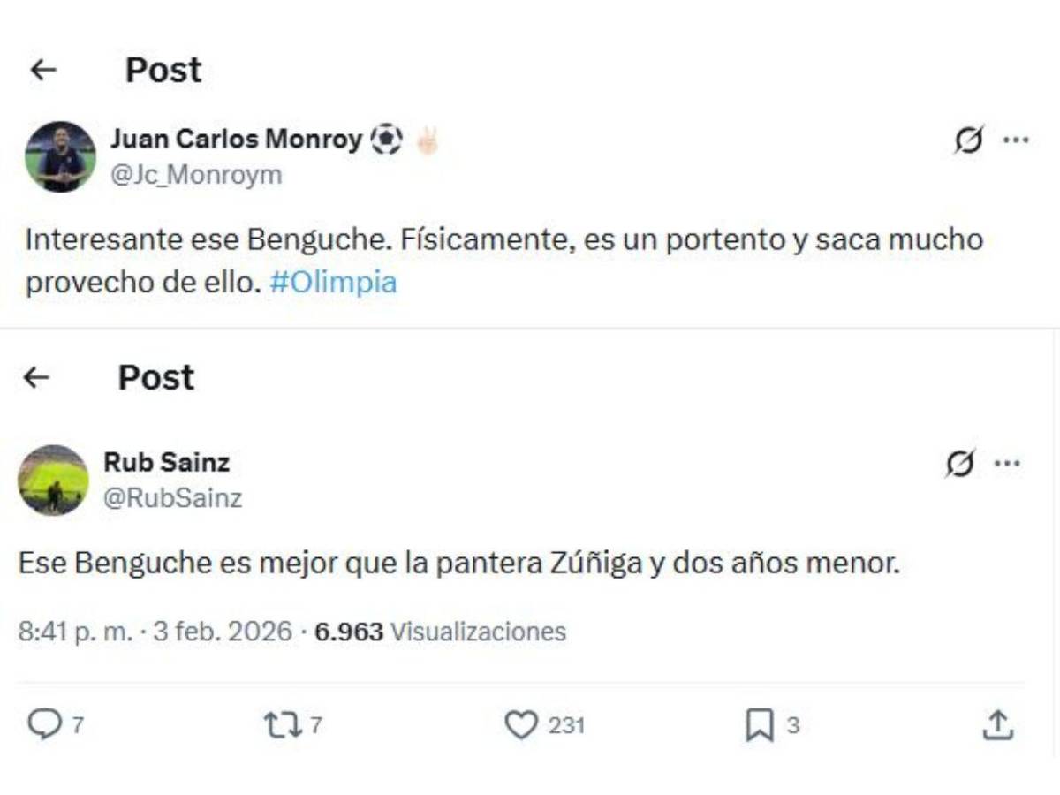Click the back arrow above Rub Sainz's post
The width and height of the screenshot is (1060, 795).
pos(35,376)
